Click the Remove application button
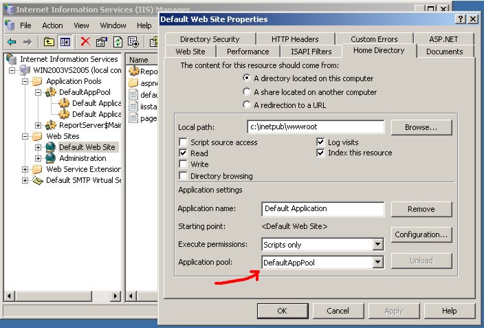 [421, 209]
